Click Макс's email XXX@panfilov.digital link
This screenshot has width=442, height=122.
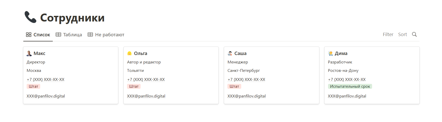46,96
